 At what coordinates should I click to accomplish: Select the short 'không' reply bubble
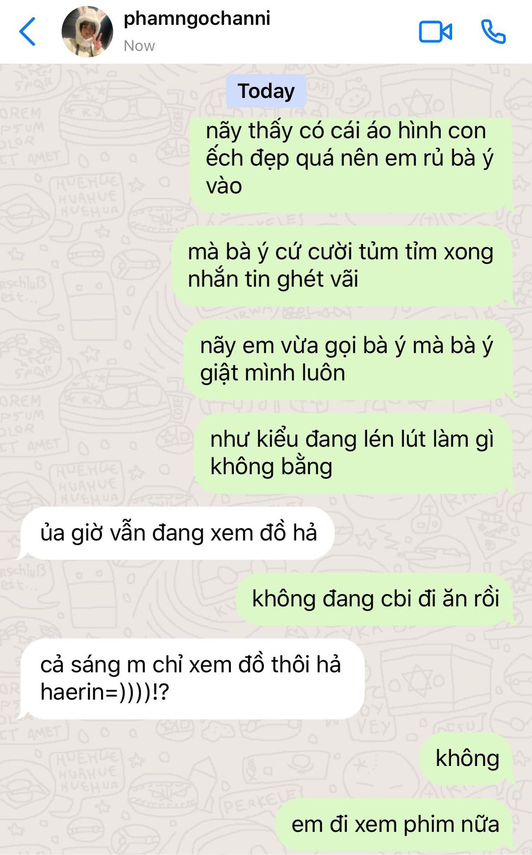467,758
